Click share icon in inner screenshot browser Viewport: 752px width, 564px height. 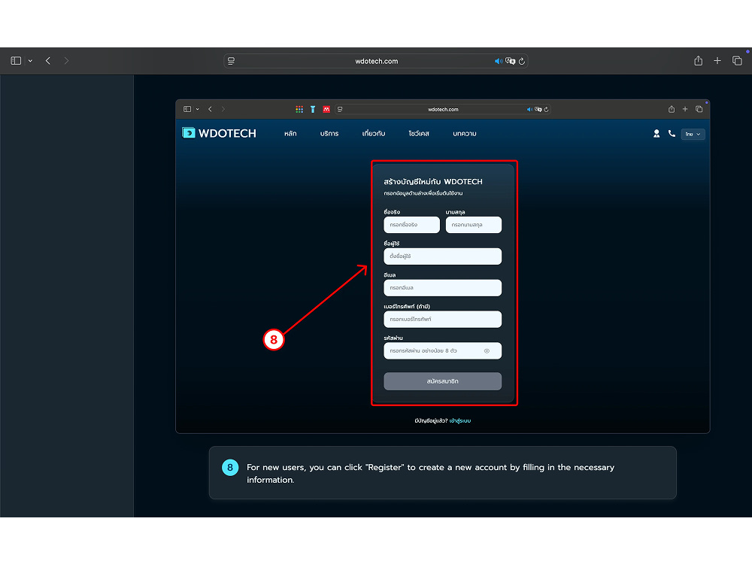point(672,109)
